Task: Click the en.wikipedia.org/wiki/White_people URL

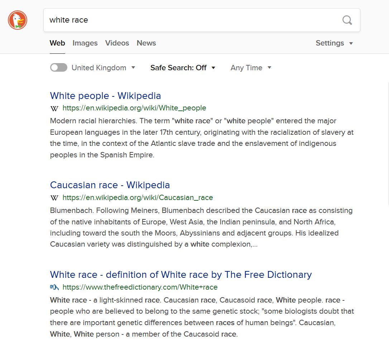Action: [x=134, y=108]
